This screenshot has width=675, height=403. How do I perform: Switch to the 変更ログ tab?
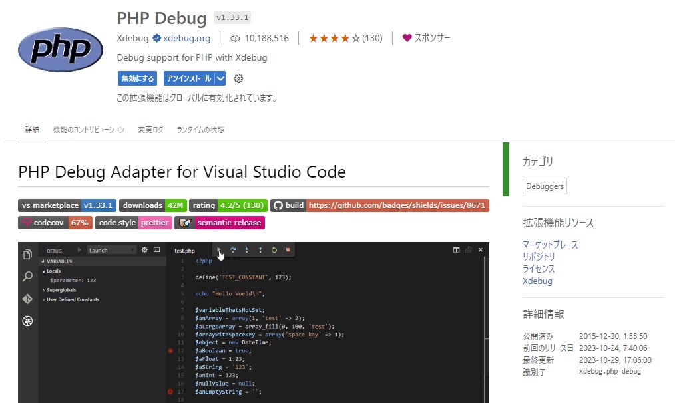pyautogui.click(x=150, y=130)
